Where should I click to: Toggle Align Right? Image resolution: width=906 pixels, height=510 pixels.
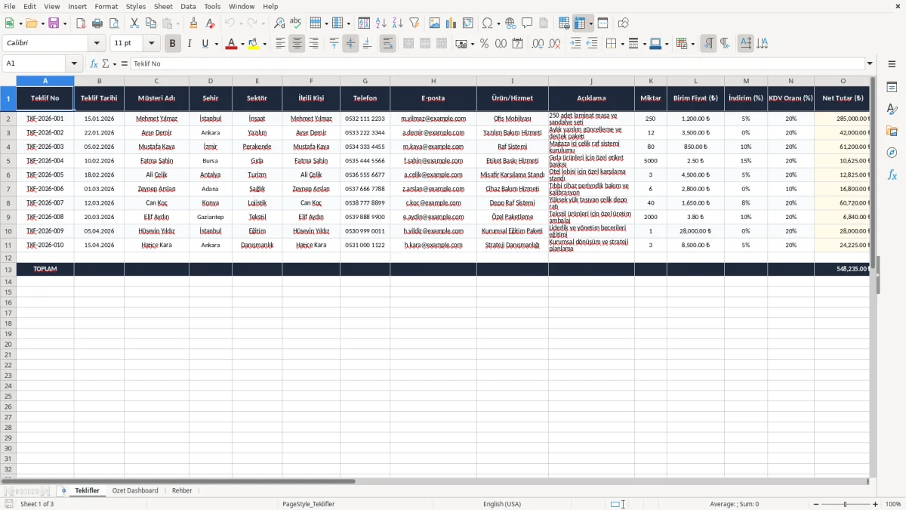coord(314,44)
